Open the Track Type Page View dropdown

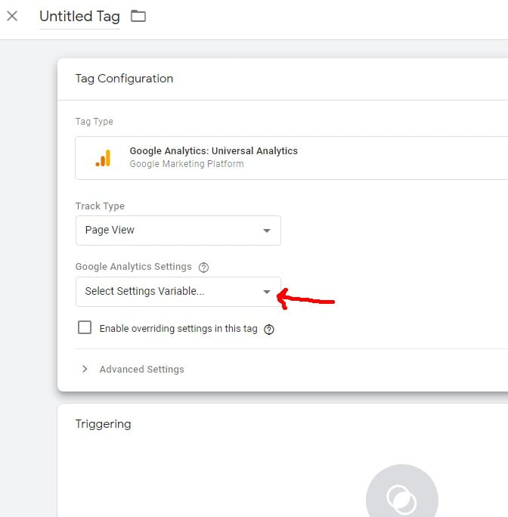pyautogui.click(x=178, y=230)
